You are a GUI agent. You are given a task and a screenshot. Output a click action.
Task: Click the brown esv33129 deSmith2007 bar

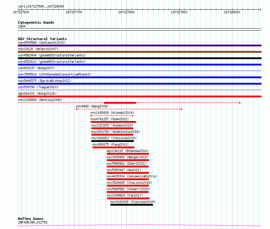[x=140, y=52]
